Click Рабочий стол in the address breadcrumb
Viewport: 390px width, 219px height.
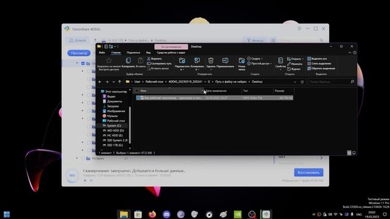click(154, 82)
